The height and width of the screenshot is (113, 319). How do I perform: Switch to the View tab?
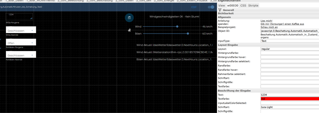tap(222, 5)
